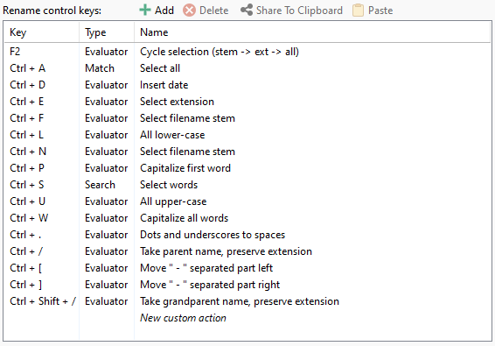Select the F2 Cycle selection row
Image resolution: width=495 pixels, height=346 pixels.
click(x=247, y=52)
